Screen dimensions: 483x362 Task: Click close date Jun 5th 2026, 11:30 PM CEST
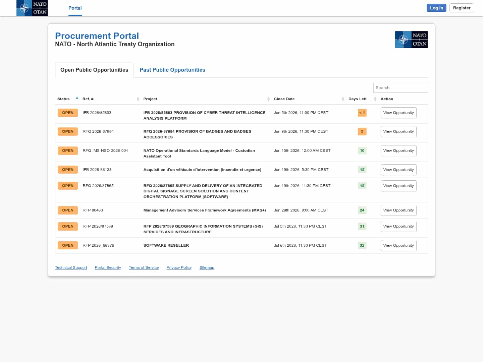pyautogui.click(x=301, y=113)
